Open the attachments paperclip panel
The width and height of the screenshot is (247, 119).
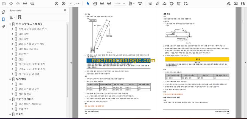click(4, 27)
